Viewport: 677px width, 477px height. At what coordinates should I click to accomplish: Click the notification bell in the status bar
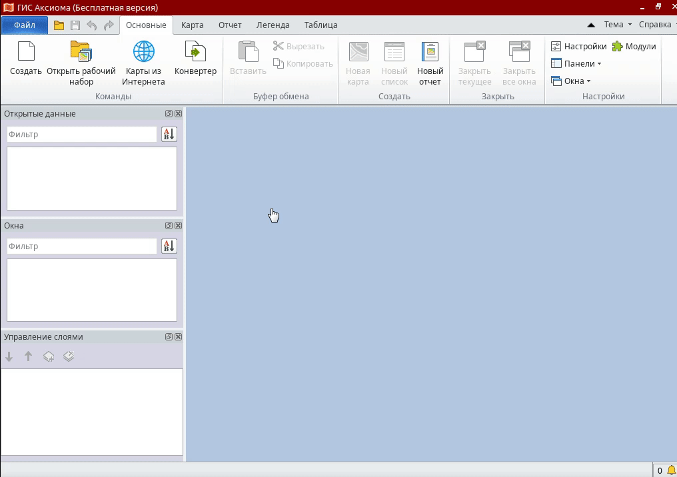tap(671, 470)
